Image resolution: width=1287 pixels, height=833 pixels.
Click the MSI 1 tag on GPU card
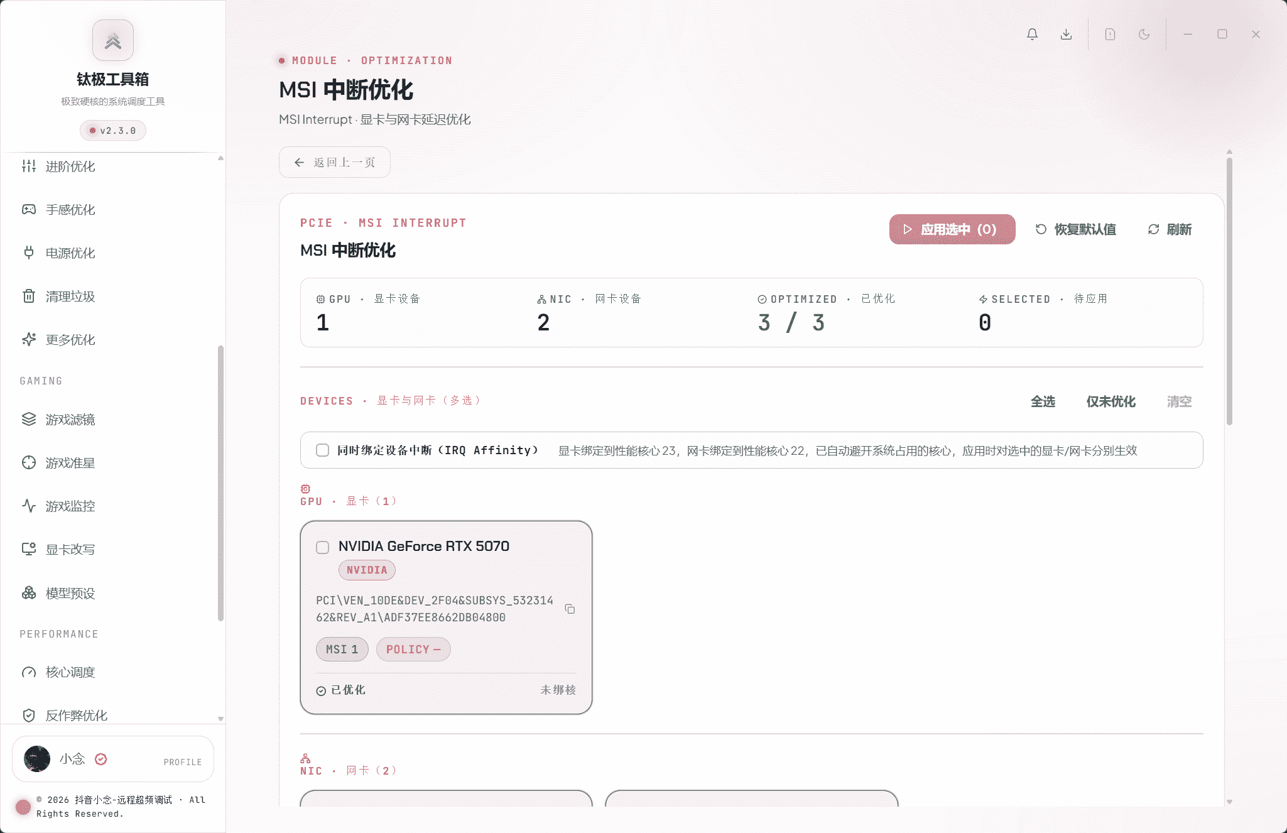(x=342, y=650)
